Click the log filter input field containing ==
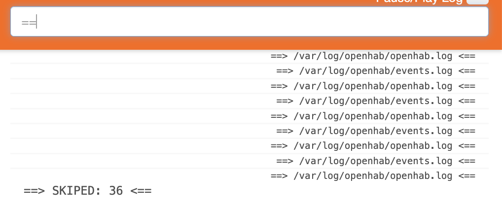Screen dimensions: 502x209 pos(250,22)
